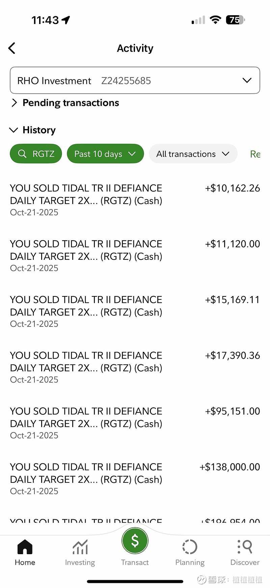Open the Past 10 days filter
Image resolution: width=270 pixels, height=588 pixels.
pos(105,154)
